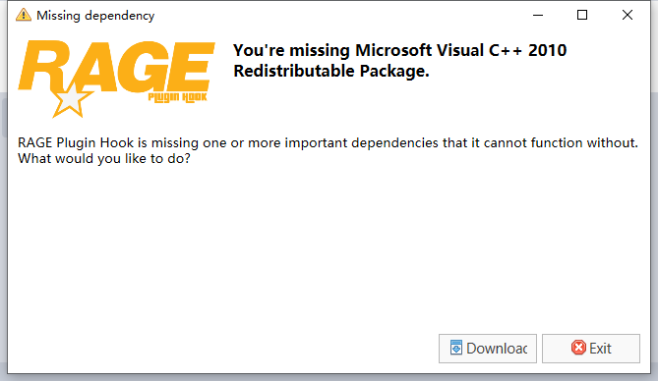The image size is (658, 381).
Task: Maximize the Missing dependency window
Action: 582,15
